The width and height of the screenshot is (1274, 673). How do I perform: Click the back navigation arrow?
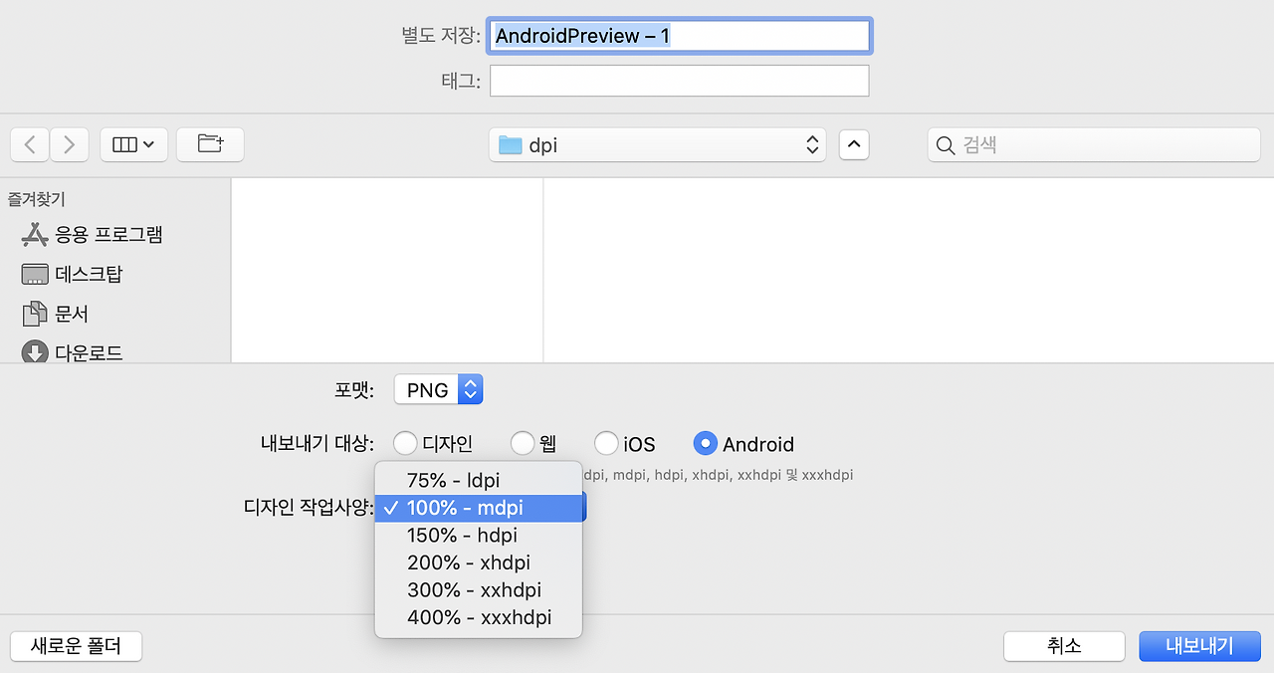[x=29, y=143]
